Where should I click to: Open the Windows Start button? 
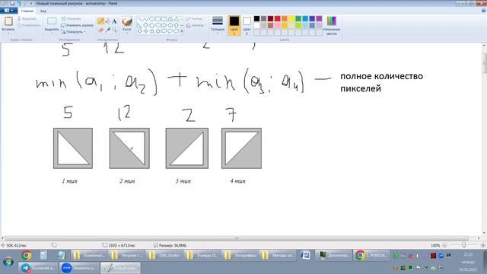coord(8,262)
